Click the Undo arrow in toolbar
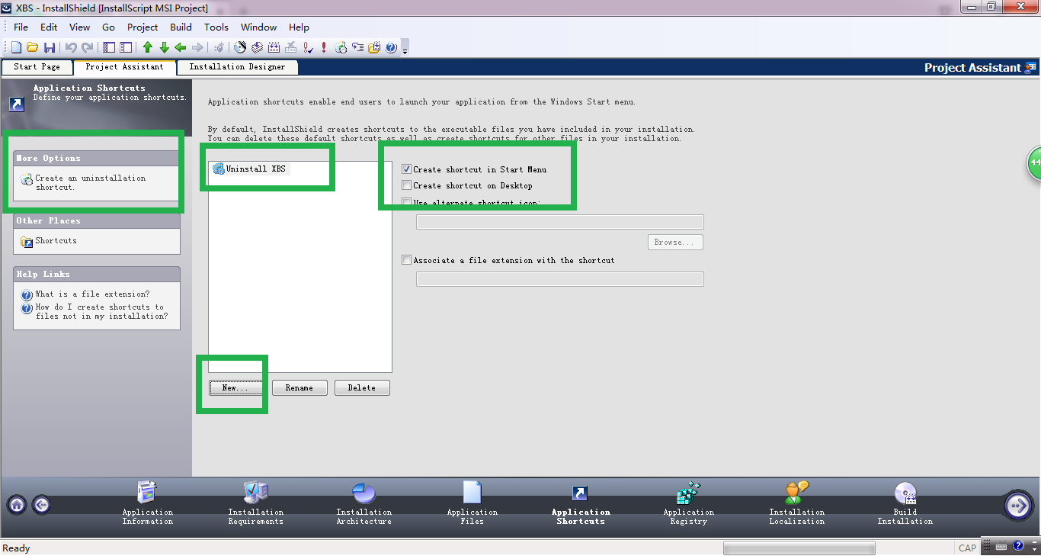The width and height of the screenshot is (1041, 556). [x=71, y=47]
